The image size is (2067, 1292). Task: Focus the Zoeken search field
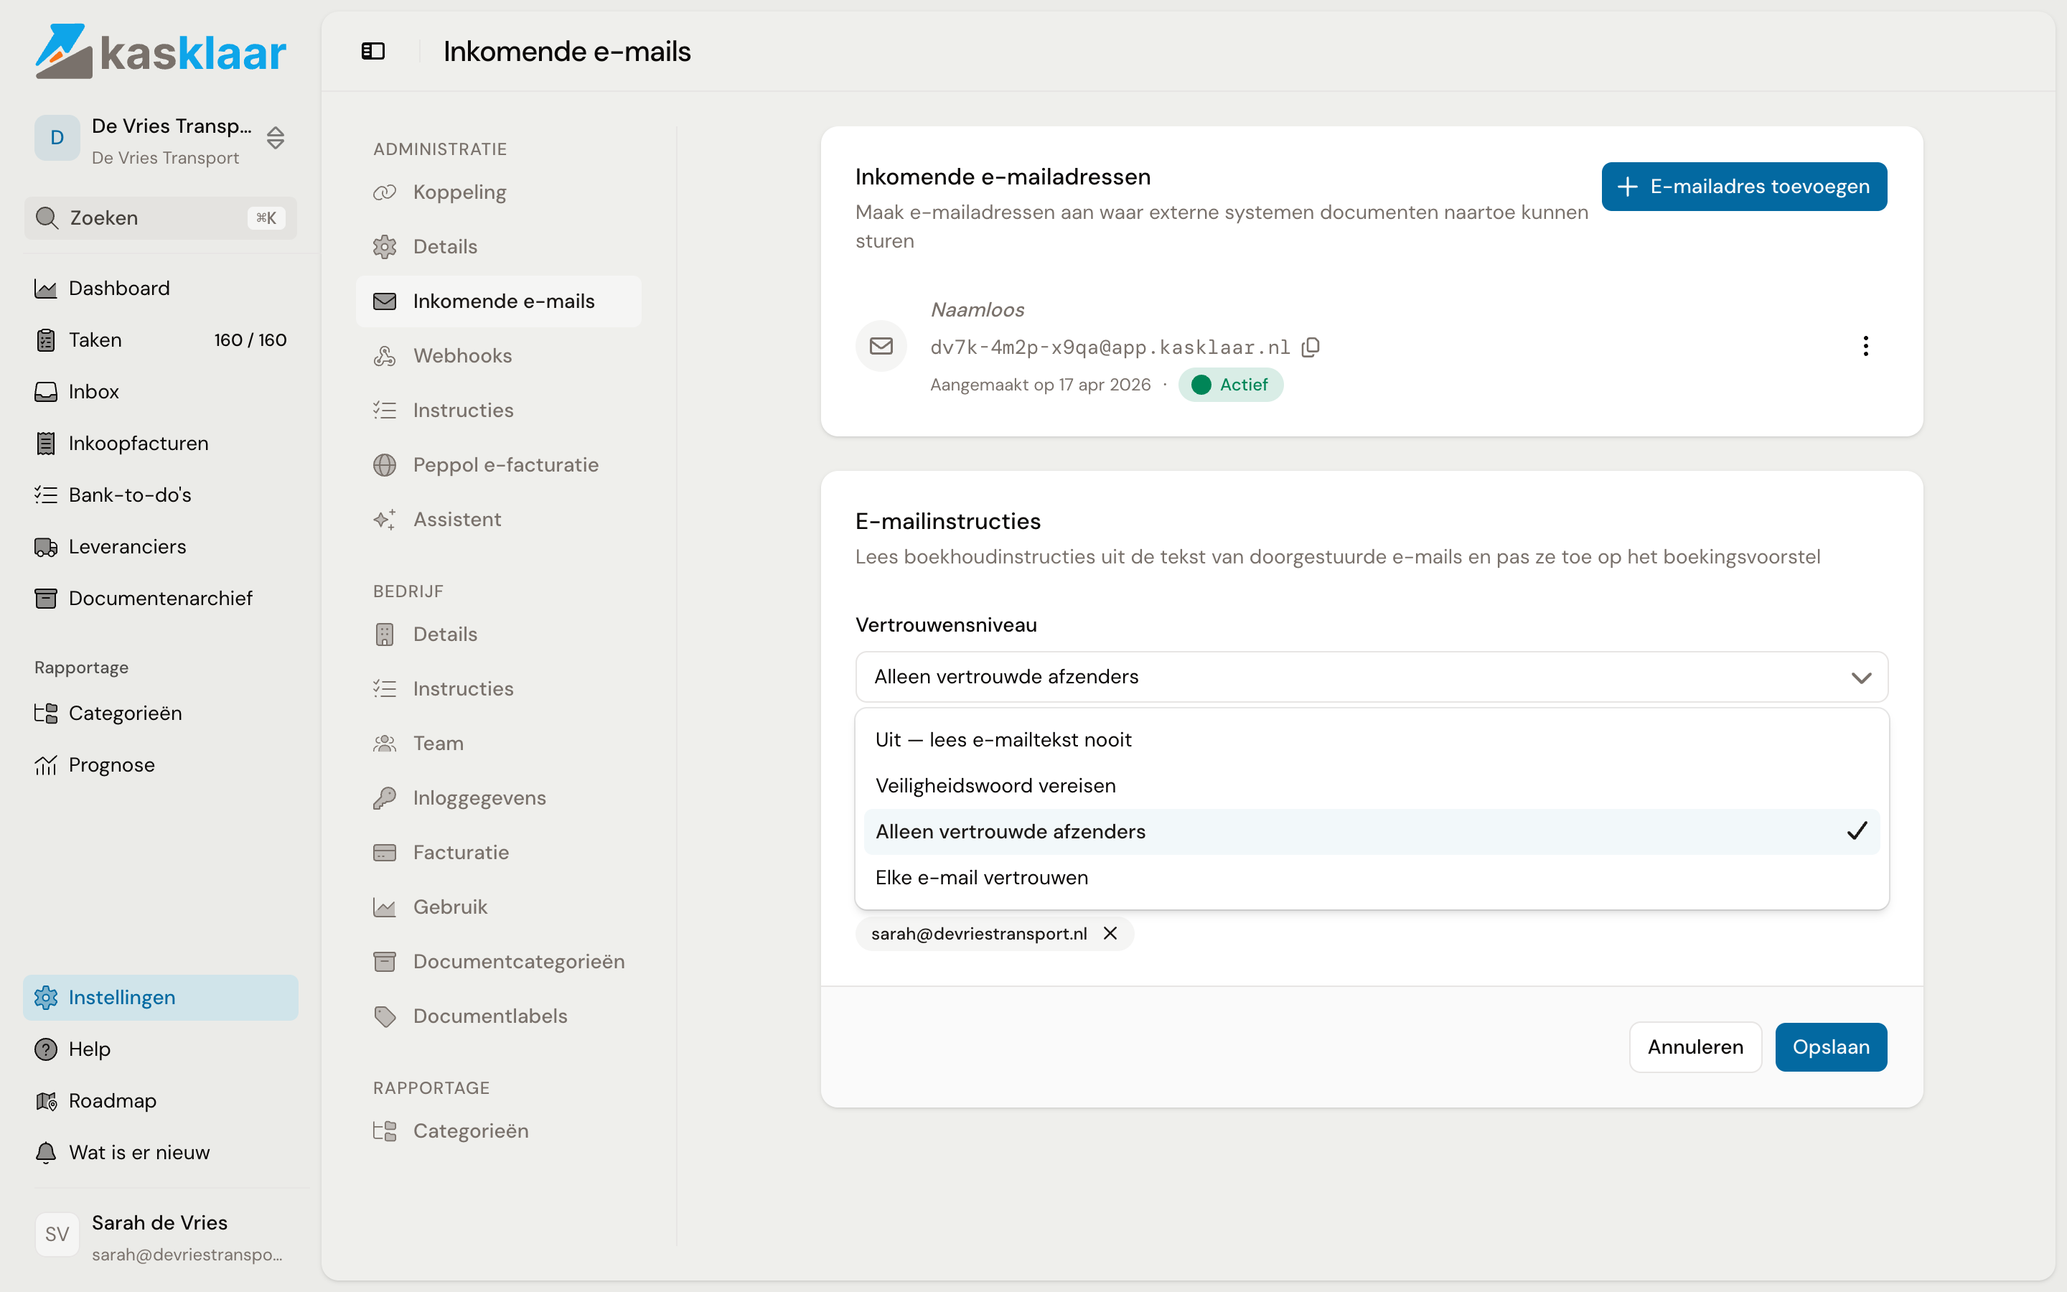tap(161, 218)
